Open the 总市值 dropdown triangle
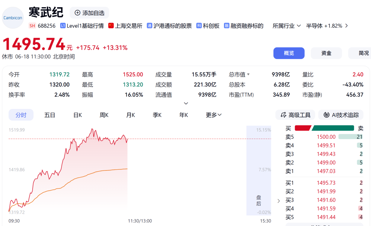The width and height of the screenshot is (371, 226). [x=248, y=74]
